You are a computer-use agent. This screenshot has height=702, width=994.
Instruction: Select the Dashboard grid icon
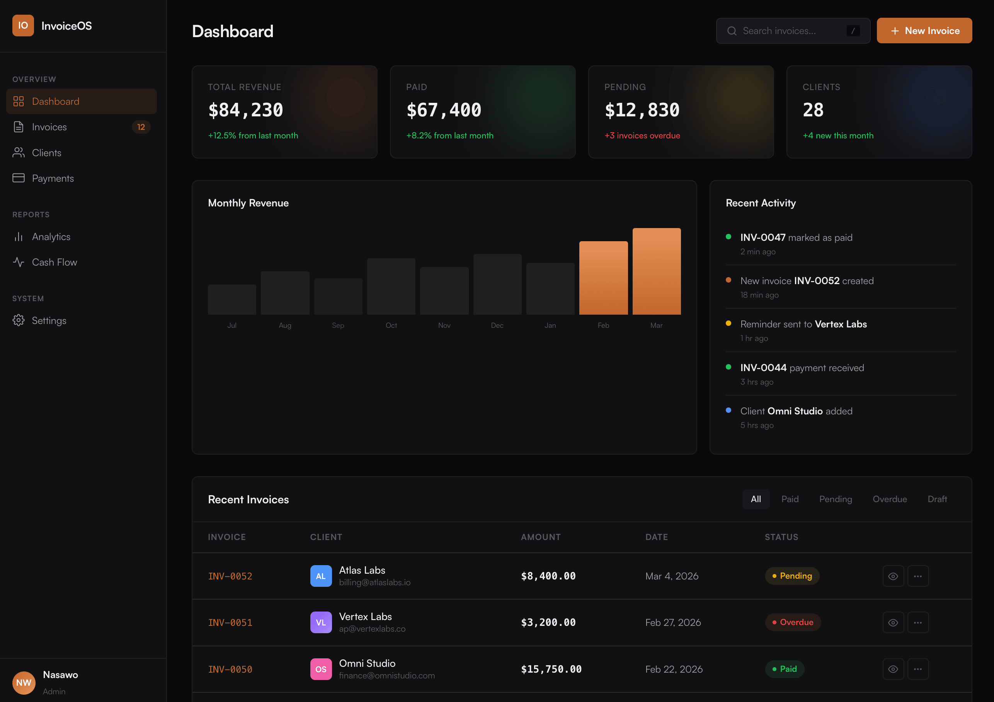[x=19, y=101]
